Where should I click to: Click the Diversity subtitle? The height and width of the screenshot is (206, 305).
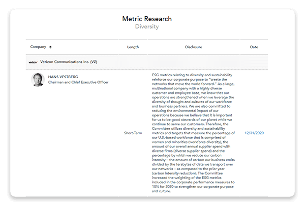pos(147,27)
